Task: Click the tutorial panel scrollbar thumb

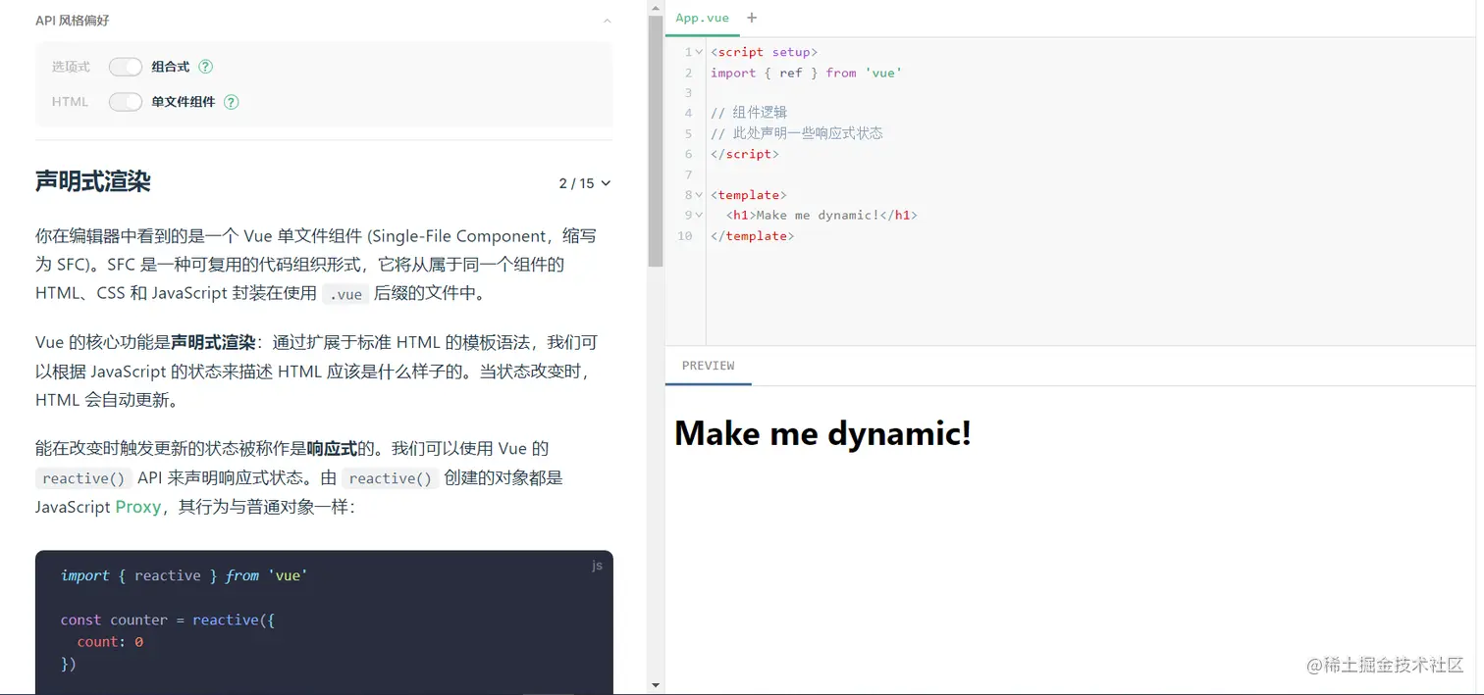Action: (656, 142)
